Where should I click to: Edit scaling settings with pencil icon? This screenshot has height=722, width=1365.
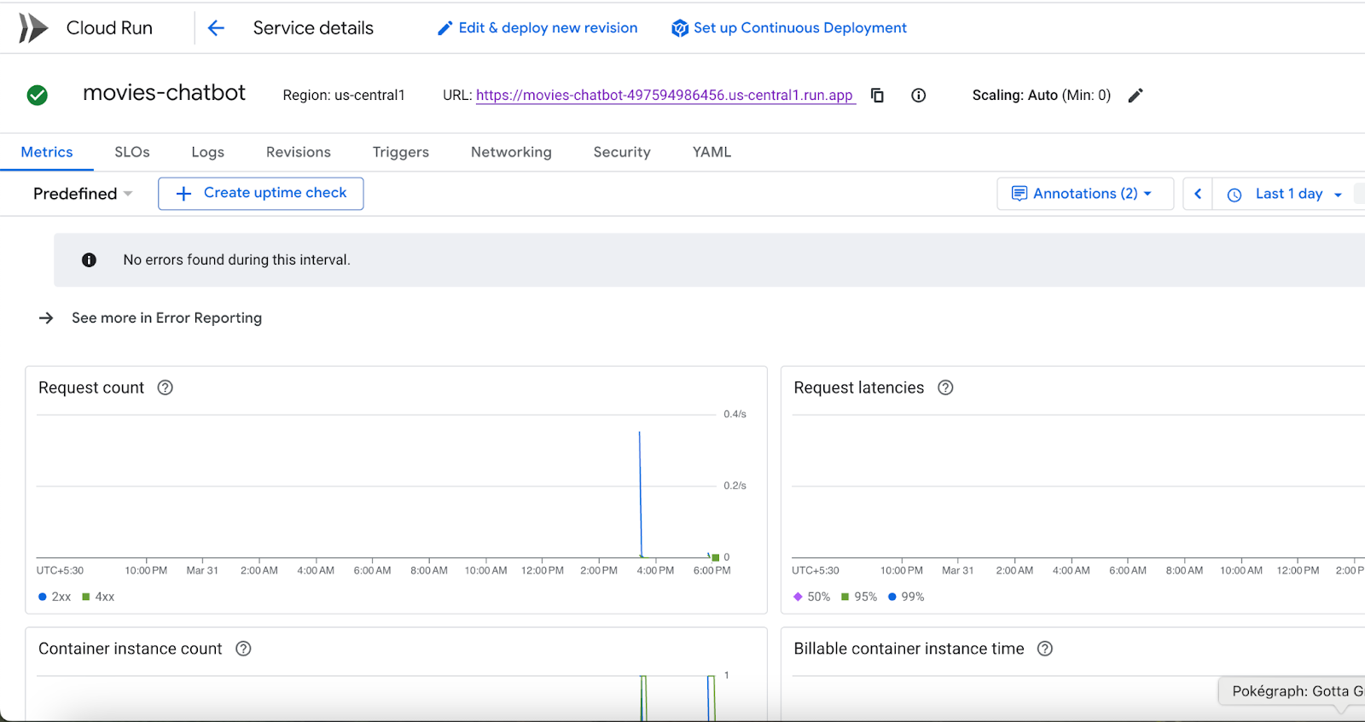click(1135, 96)
